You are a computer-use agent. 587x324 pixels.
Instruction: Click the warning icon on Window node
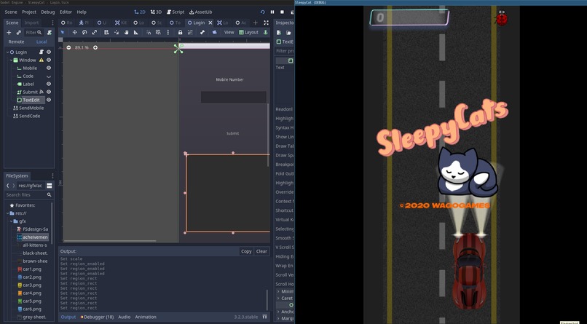click(42, 60)
